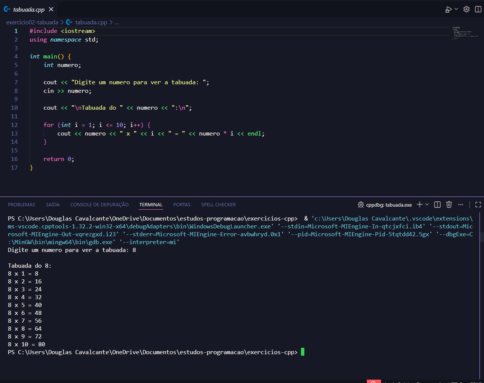
Task: Switch to the SAÍDA panel tab
Action: coord(53,205)
